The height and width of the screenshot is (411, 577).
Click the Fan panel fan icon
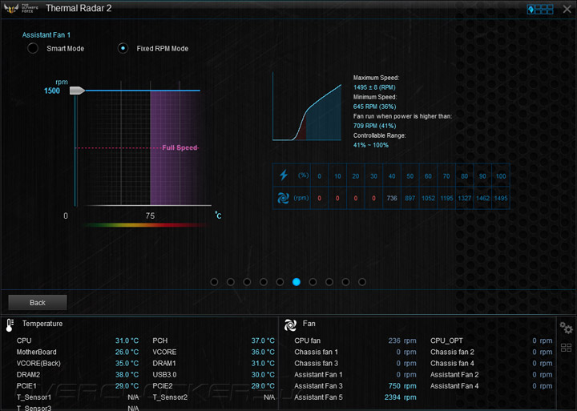click(290, 325)
